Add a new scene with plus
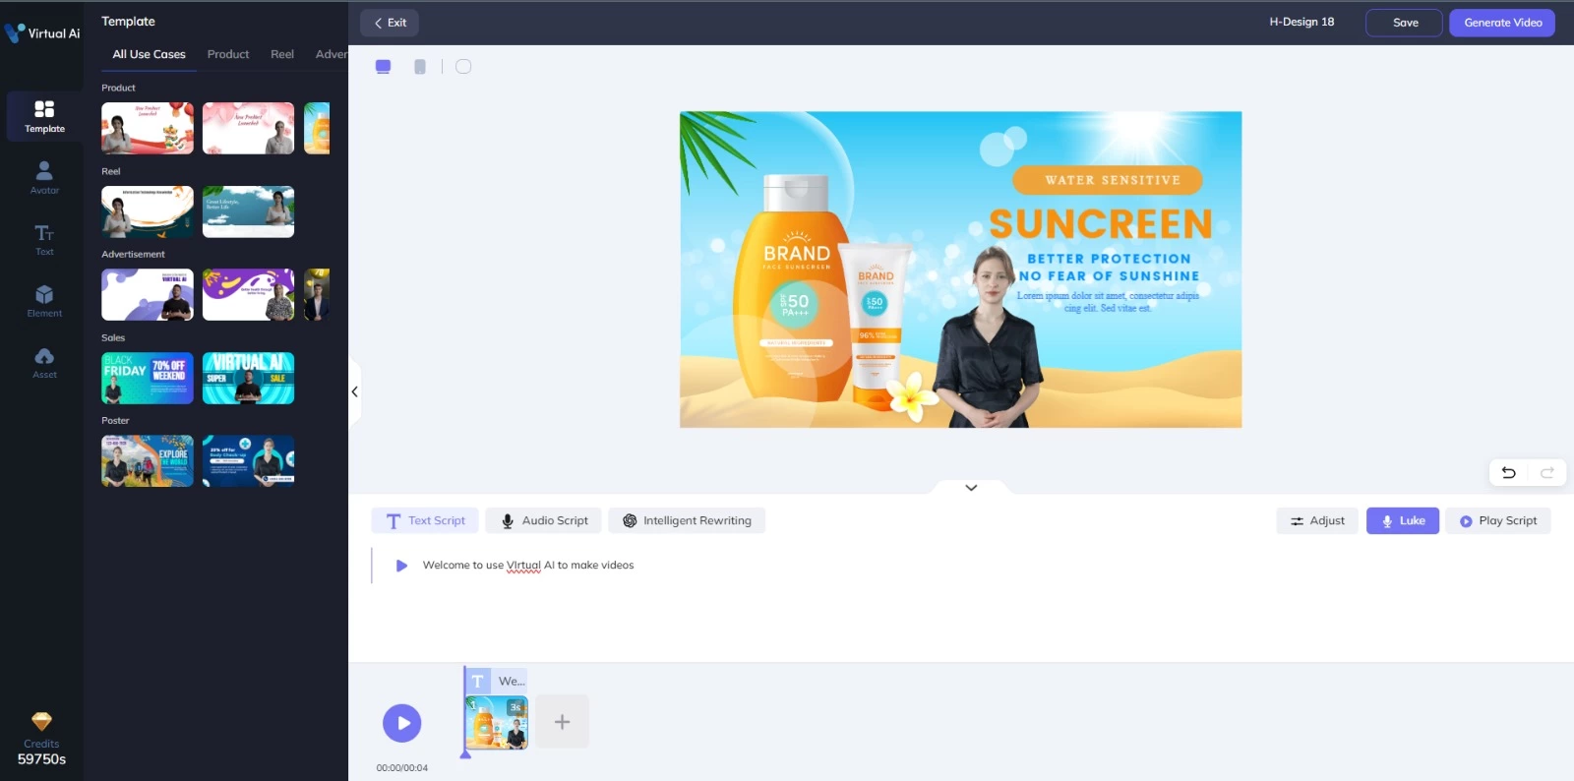The width and height of the screenshot is (1574, 781). [562, 722]
